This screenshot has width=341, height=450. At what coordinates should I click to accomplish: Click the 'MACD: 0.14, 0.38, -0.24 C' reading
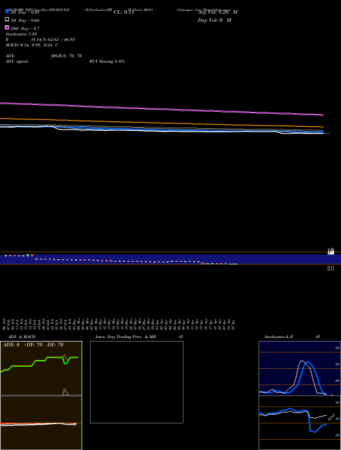tap(32, 45)
